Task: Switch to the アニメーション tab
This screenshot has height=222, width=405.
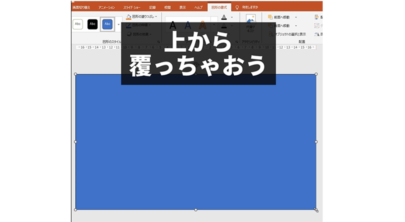Action: (x=107, y=7)
